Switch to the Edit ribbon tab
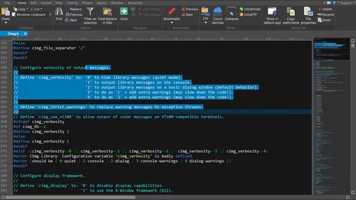 point(33,3)
